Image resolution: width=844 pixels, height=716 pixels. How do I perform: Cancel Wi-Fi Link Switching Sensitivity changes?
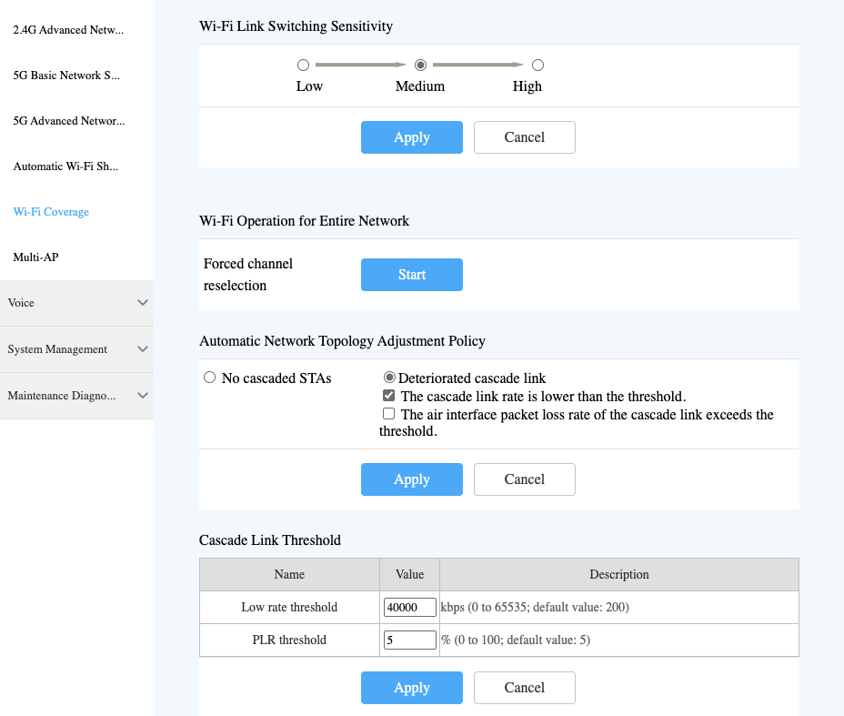(524, 137)
